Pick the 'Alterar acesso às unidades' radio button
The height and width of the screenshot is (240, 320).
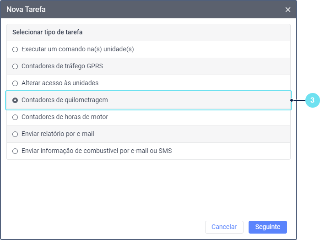point(15,83)
